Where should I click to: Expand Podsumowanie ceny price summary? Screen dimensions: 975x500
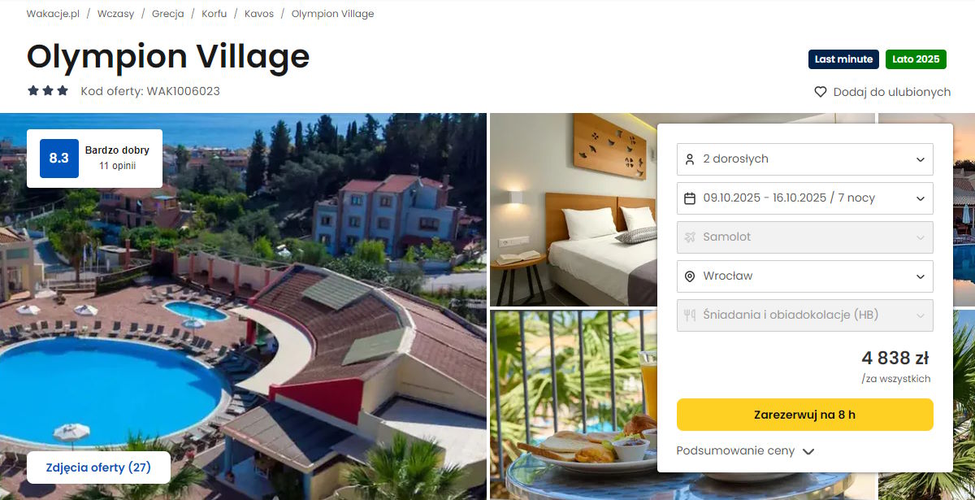[745, 451]
